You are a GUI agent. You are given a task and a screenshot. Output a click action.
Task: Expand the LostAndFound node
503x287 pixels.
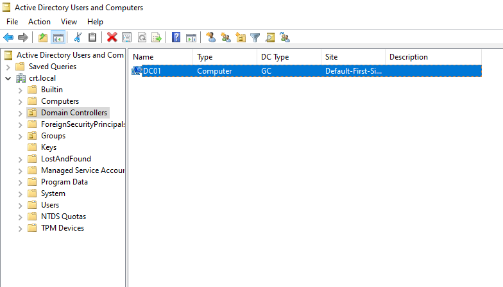point(21,159)
